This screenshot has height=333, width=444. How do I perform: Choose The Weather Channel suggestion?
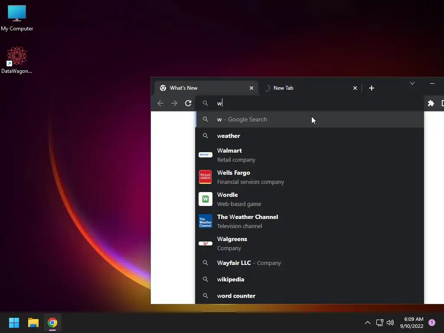[x=310, y=221]
